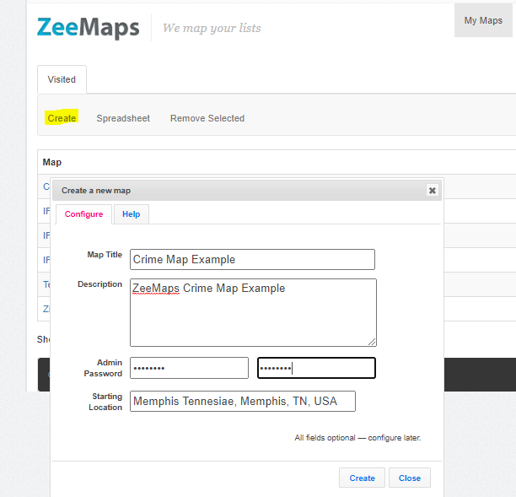The width and height of the screenshot is (516, 497).
Task: Click the Spreadsheet link
Action: pos(123,118)
